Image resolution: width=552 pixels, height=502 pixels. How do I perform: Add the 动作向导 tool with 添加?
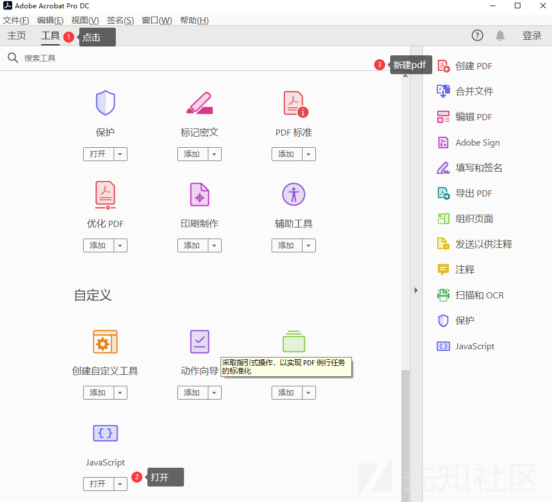click(x=192, y=392)
